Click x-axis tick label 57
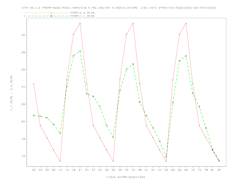This screenshot has width=239, height=185. point(160,170)
